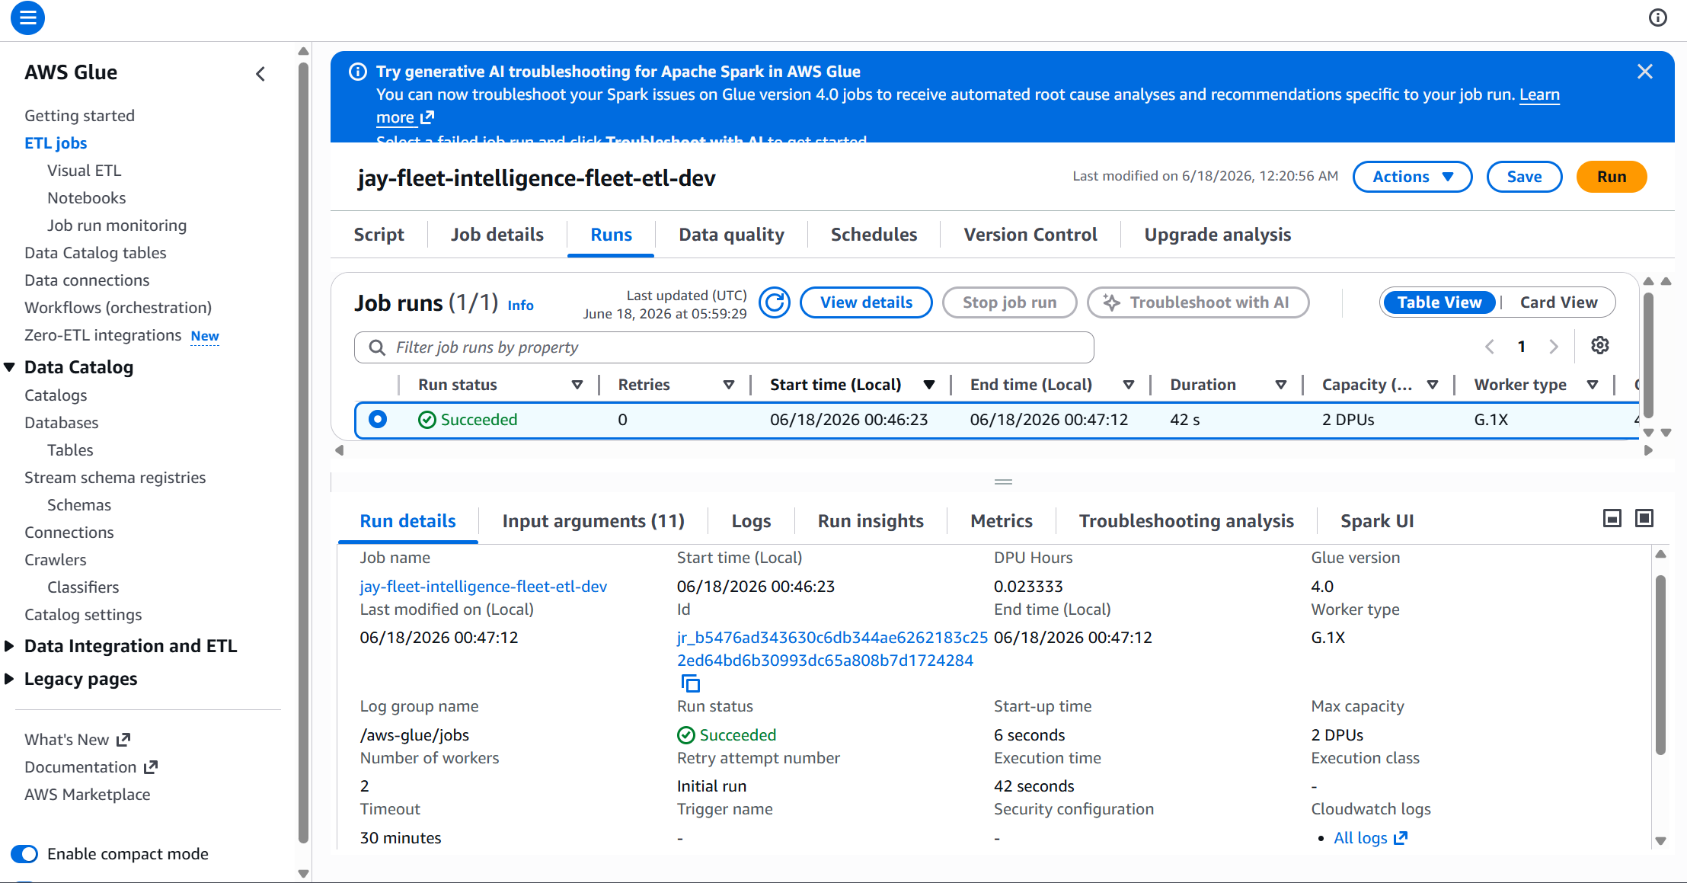This screenshot has height=883, width=1687.
Task: Toggle Enable compact mode switch
Action: coord(24,854)
